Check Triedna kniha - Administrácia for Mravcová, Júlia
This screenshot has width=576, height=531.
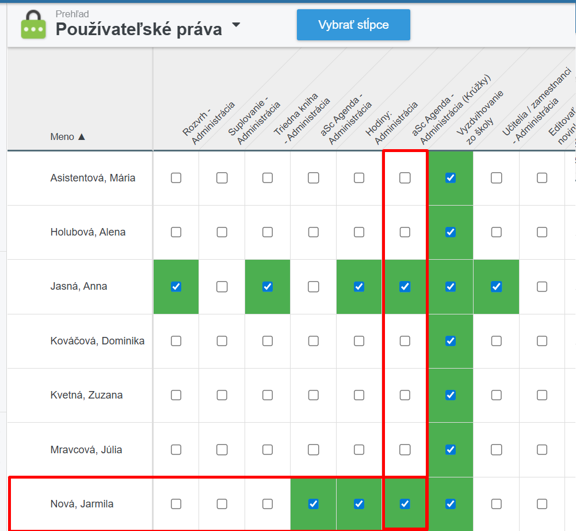pos(268,449)
